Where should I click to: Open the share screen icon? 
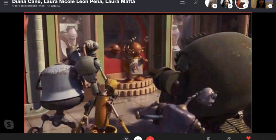coord(229,139)
